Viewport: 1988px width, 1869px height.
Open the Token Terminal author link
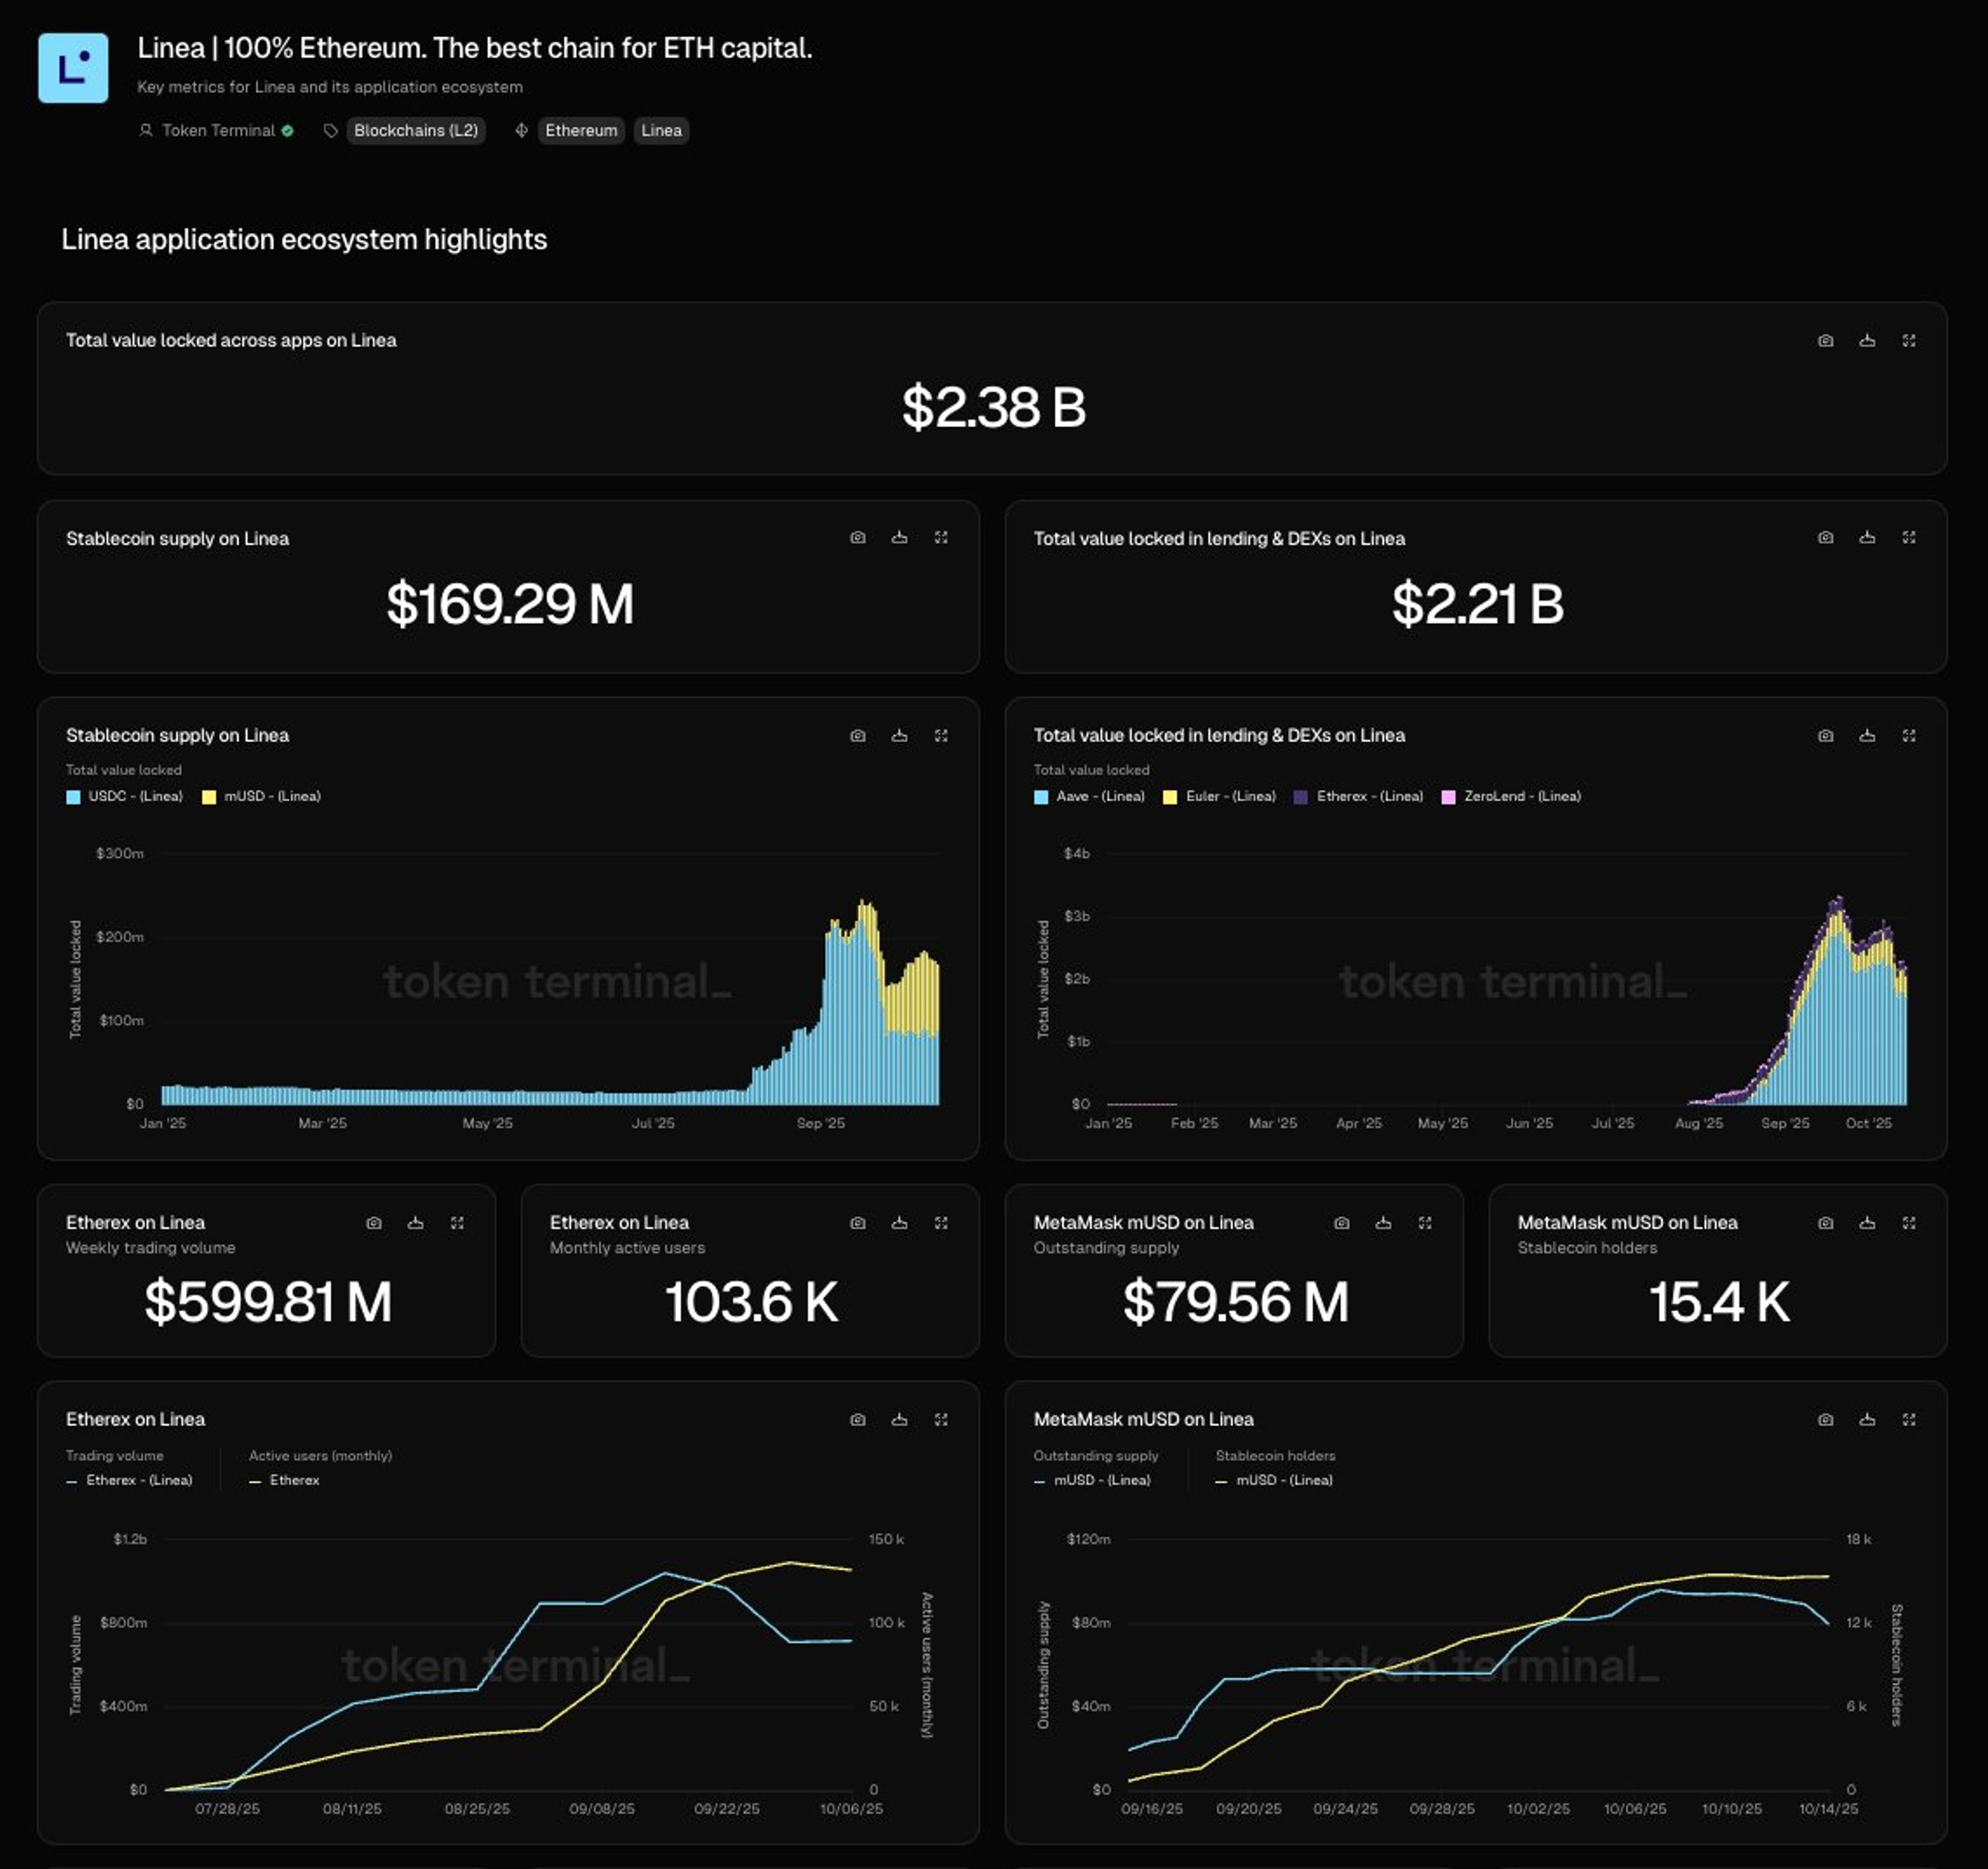217,131
